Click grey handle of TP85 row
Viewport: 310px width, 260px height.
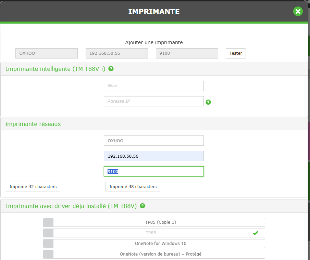pos(48,233)
